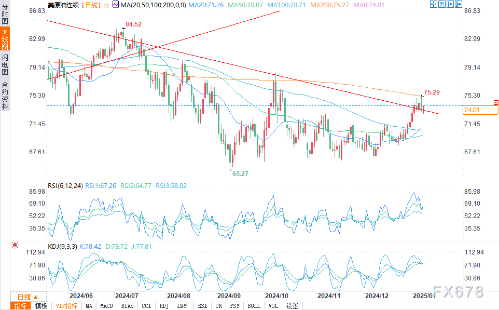The height and width of the screenshot is (310, 499).
Task: Click the 2024/12 date label
Action: coord(377,295)
